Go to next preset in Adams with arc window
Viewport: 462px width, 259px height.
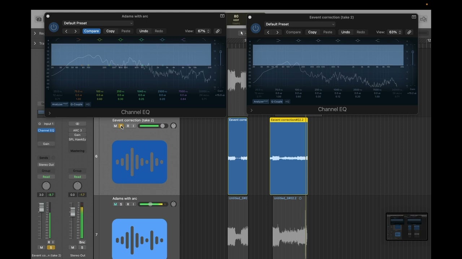75,31
